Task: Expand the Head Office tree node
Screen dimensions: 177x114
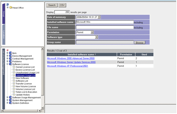Action: click(x=8, y=8)
